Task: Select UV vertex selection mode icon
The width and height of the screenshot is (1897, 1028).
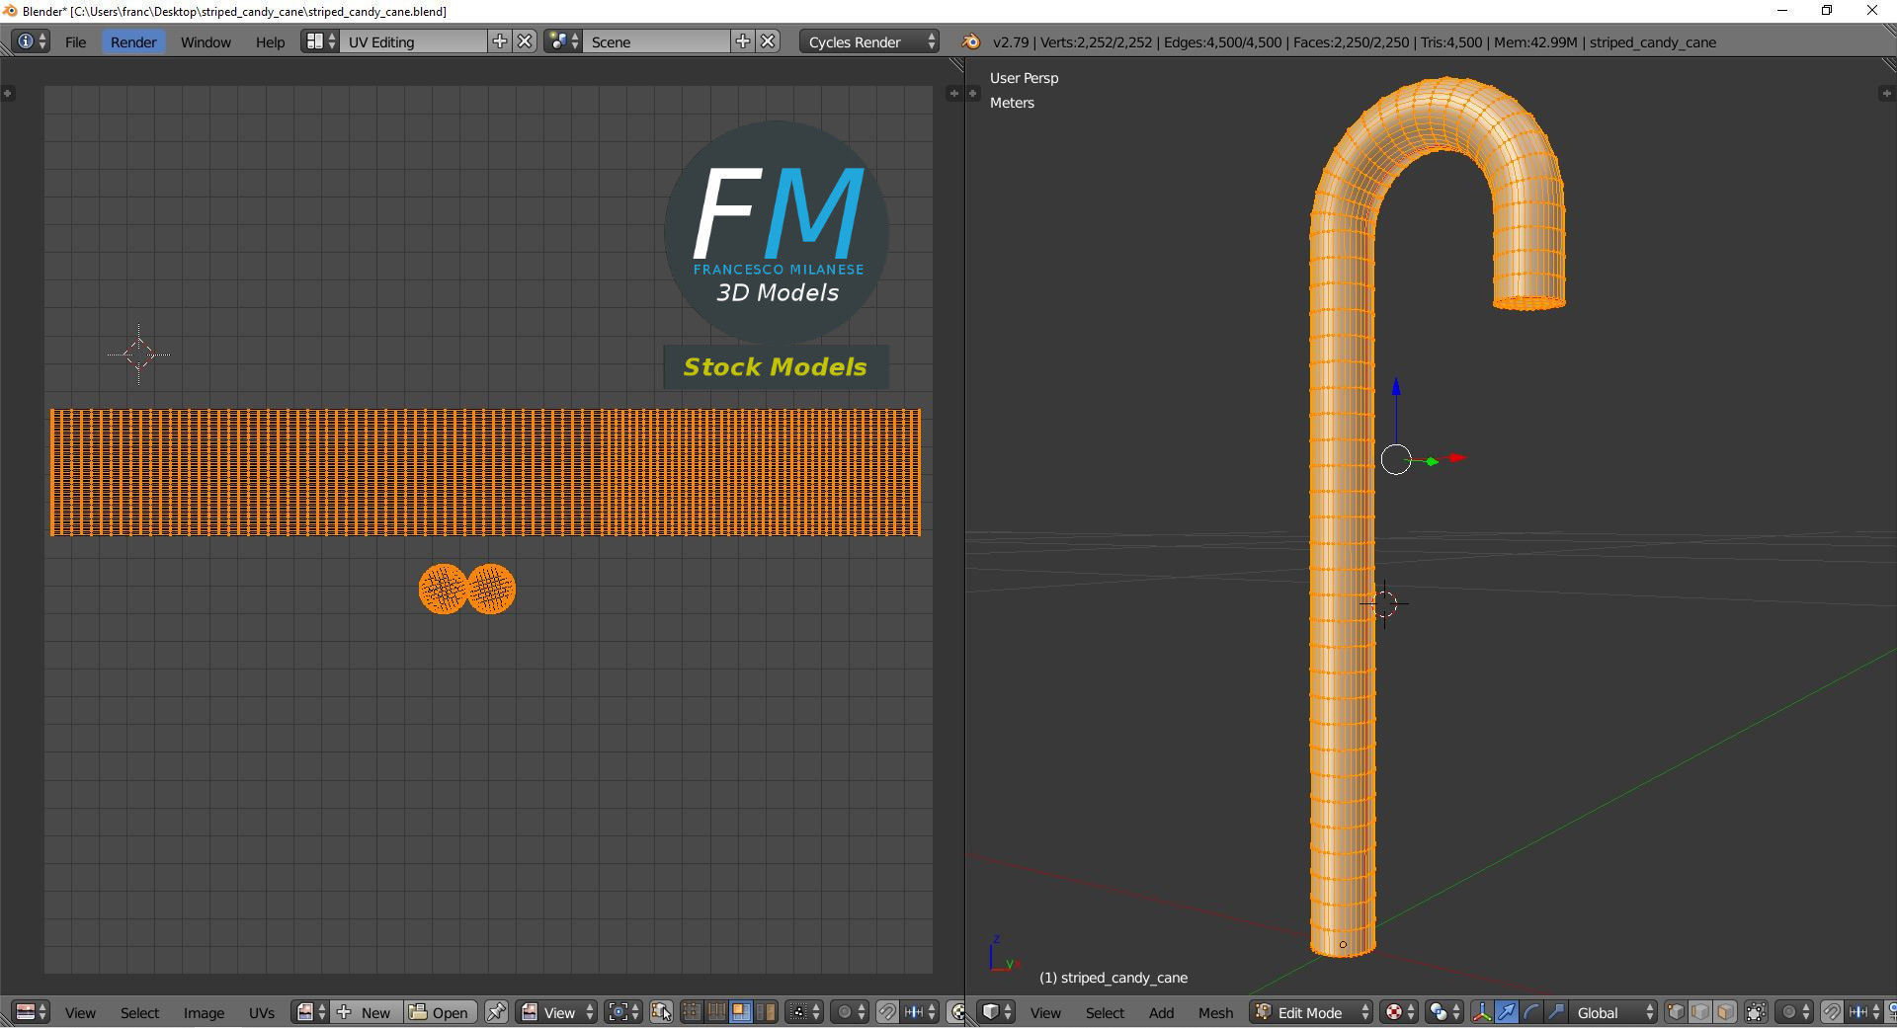Action: click(692, 1012)
